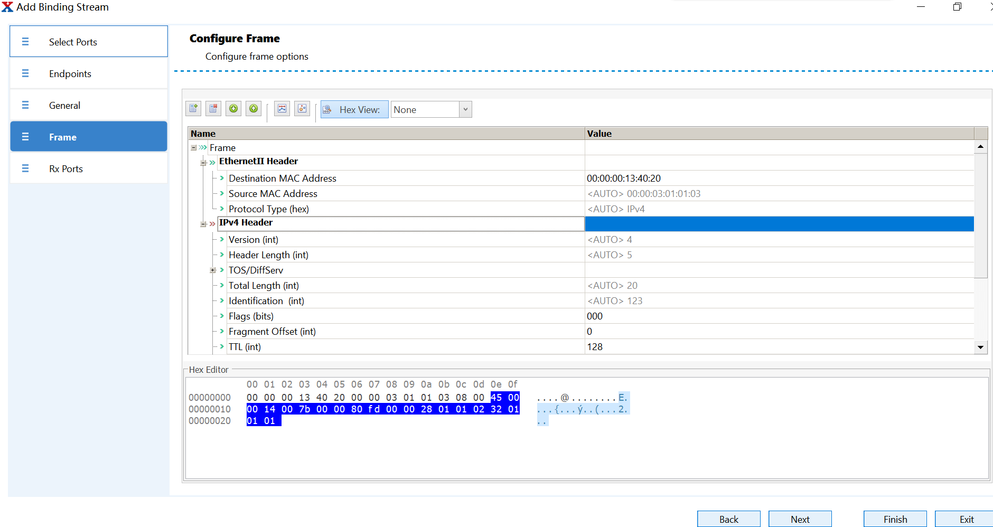This screenshot has height=527, width=993.
Task: Click the Name column header
Action: 386,134
